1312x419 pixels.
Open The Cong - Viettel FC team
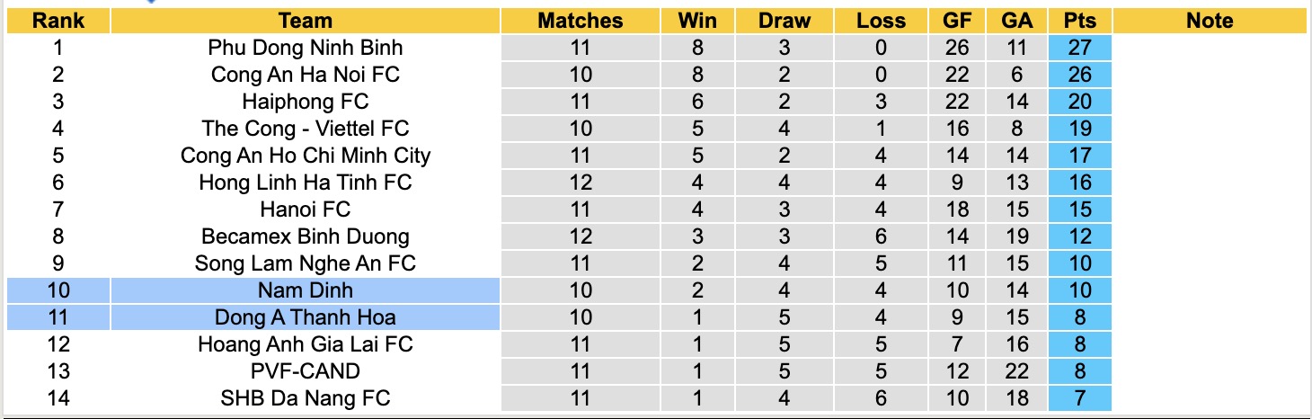pyautogui.click(x=305, y=129)
